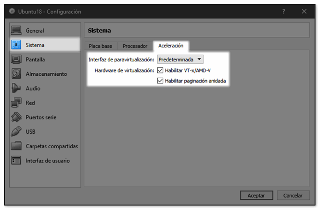The width and height of the screenshot is (320, 210).
Task: Switch to the Procesador tab
Action: pyautogui.click(x=135, y=46)
